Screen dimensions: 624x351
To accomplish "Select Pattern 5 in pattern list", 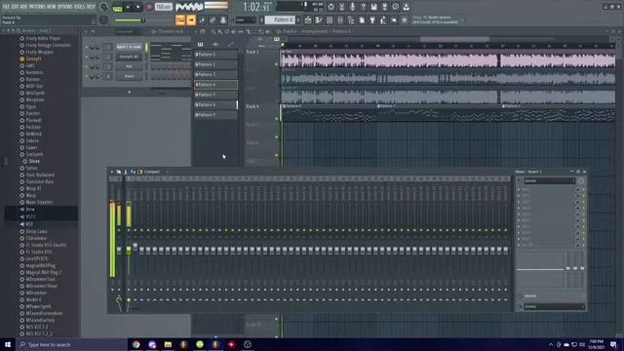I will pos(215,95).
